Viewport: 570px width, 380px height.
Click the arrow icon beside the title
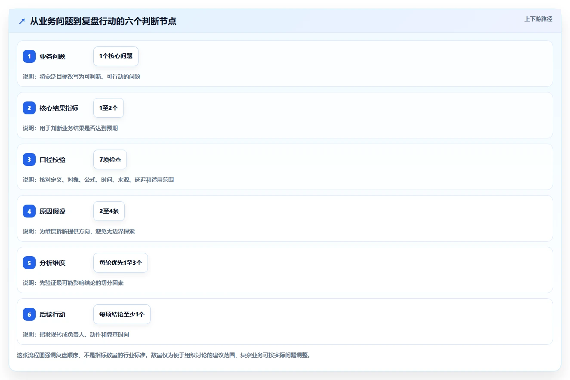[22, 21]
